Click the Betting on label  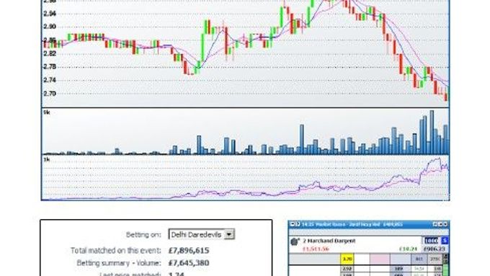(143, 234)
